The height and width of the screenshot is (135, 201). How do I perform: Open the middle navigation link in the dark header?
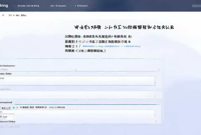click(x=58, y=6)
